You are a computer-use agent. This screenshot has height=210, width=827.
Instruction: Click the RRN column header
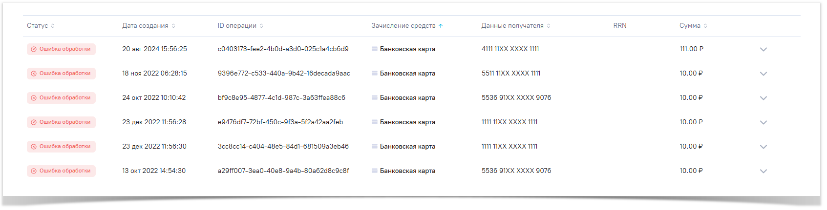620,26
